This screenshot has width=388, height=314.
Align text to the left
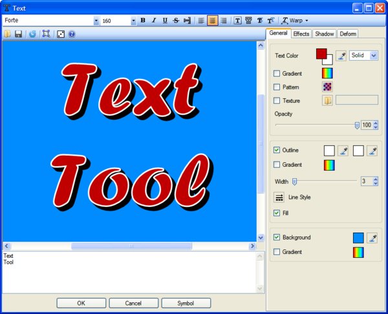point(201,21)
